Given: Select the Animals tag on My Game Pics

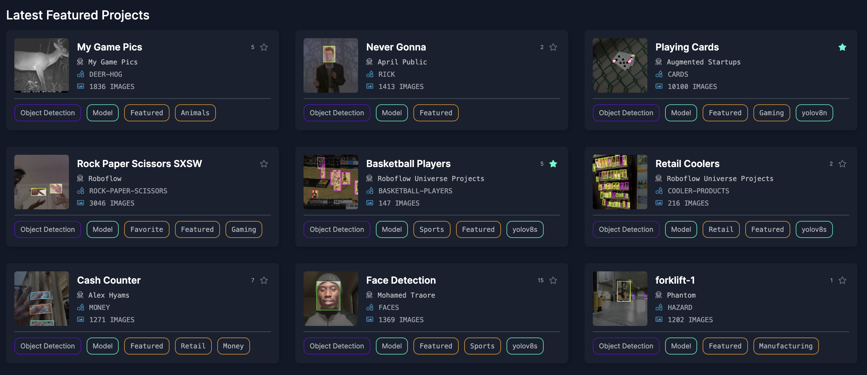Looking at the screenshot, I should [x=195, y=113].
